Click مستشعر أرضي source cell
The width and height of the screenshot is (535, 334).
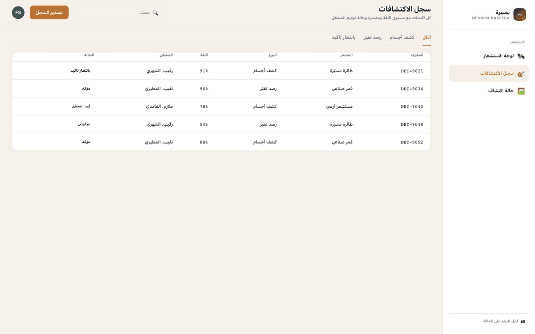click(339, 106)
